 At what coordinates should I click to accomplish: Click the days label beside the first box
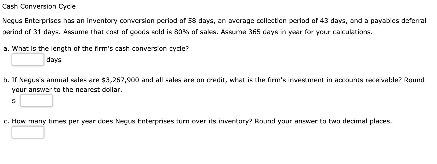click(53, 60)
